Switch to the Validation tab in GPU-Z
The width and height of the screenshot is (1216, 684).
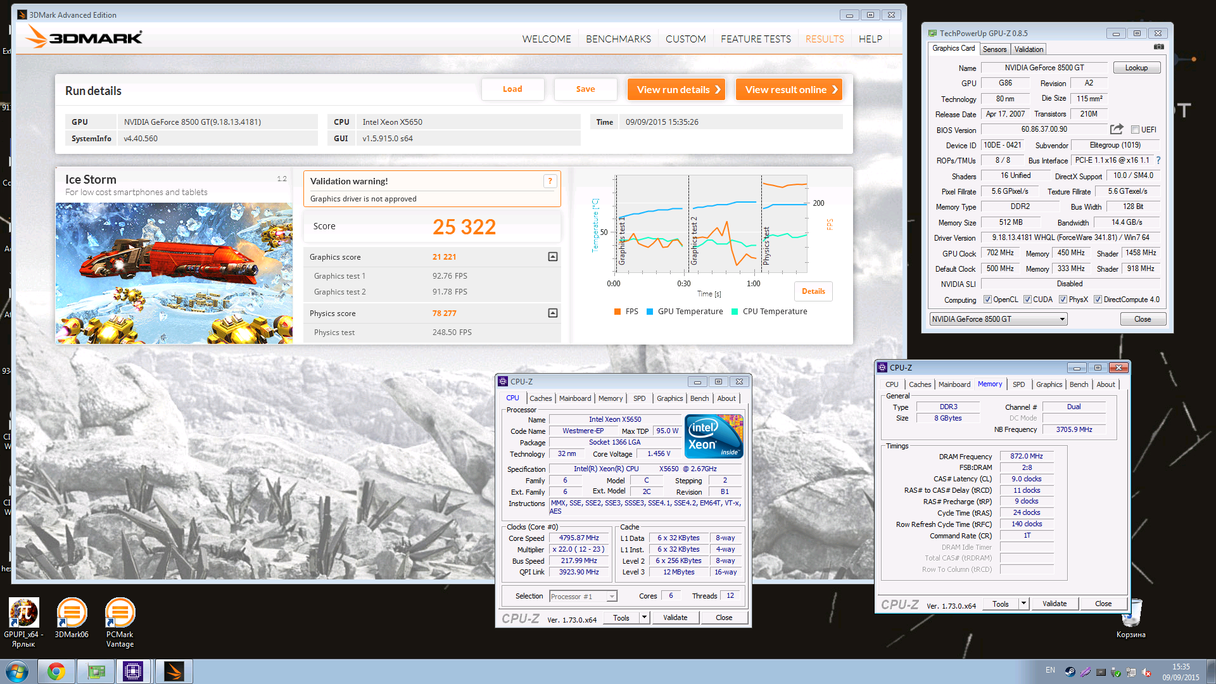click(x=1029, y=49)
